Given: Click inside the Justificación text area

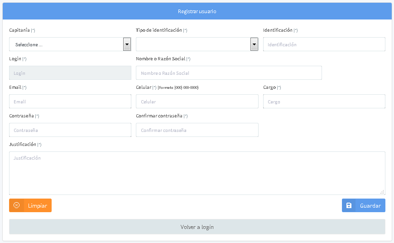Looking at the screenshot, I should 197,173.
